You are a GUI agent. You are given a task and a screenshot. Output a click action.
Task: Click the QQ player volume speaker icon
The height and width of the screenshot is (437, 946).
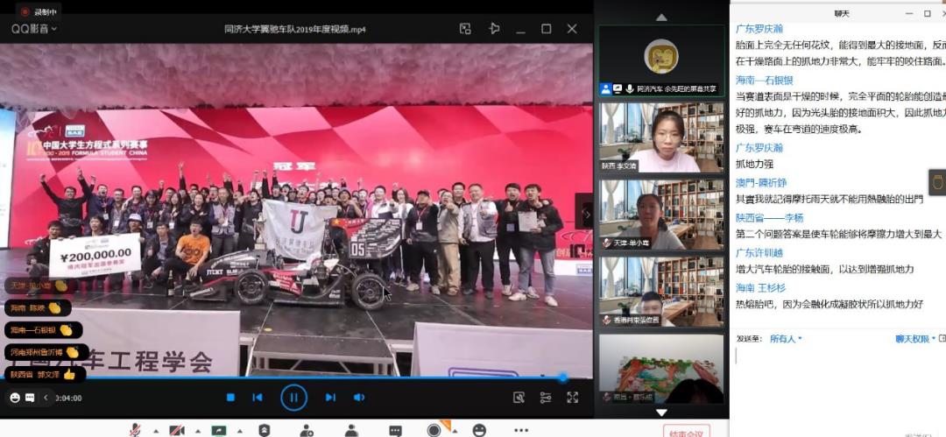[x=359, y=398]
